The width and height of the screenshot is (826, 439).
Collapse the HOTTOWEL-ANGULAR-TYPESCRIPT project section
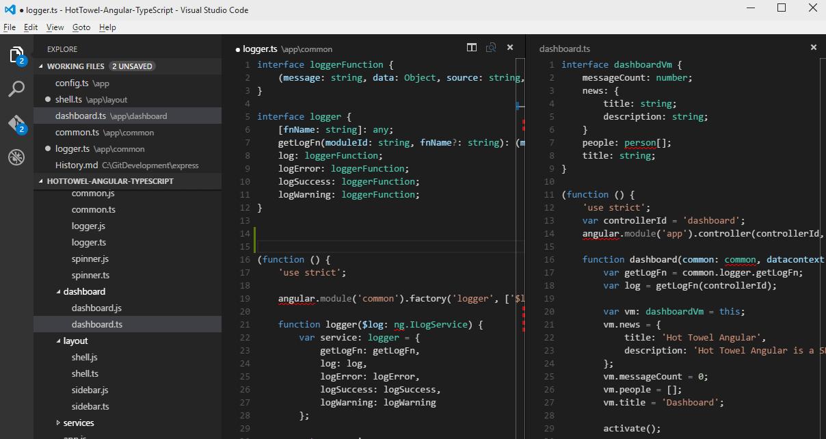point(41,181)
